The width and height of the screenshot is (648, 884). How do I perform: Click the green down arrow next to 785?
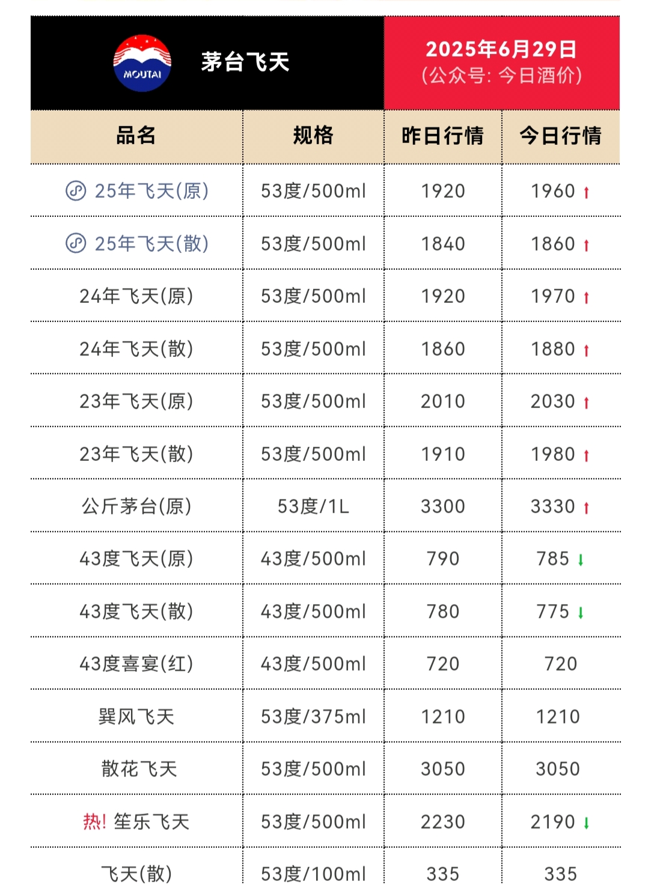[x=581, y=560]
